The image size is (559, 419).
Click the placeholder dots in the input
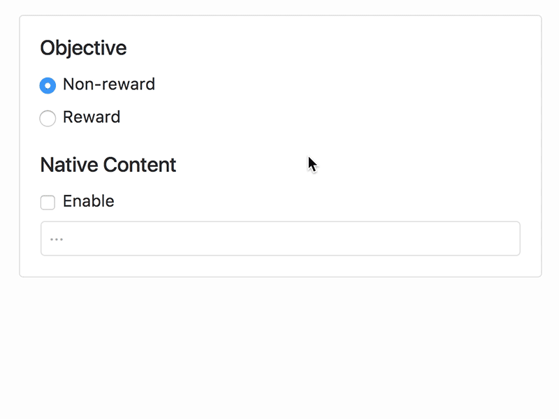(x=57, y=238)
